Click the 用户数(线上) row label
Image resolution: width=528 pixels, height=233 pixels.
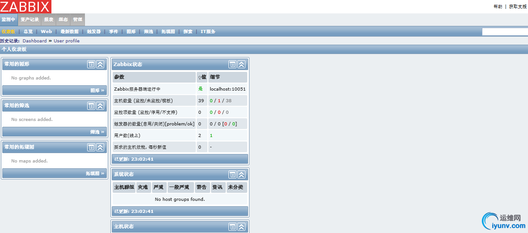coord(127,136)
